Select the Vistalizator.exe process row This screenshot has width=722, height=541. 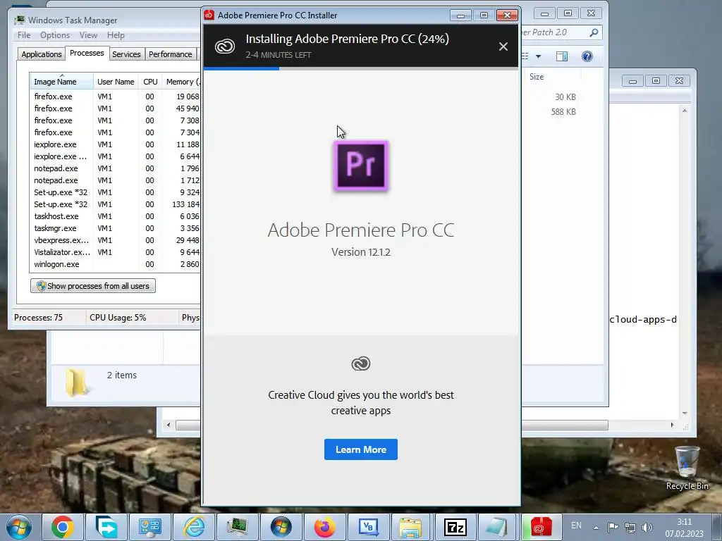pos(115,252)
